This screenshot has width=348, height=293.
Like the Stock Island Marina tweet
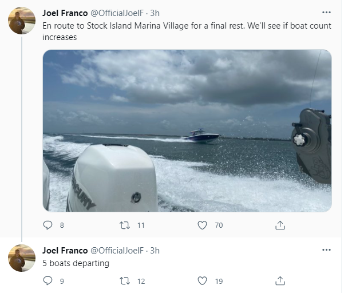click(x=202, y=225)
